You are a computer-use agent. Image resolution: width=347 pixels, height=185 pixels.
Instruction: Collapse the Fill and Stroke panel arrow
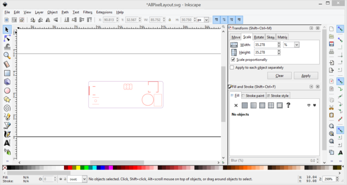[x=311, y=86]
